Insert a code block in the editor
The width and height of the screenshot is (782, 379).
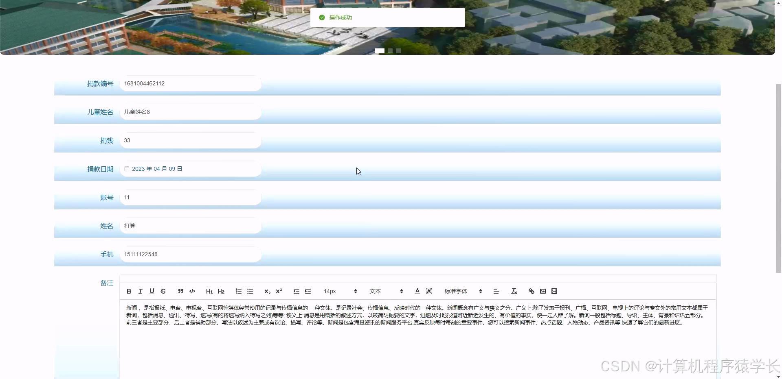[192, 291]
